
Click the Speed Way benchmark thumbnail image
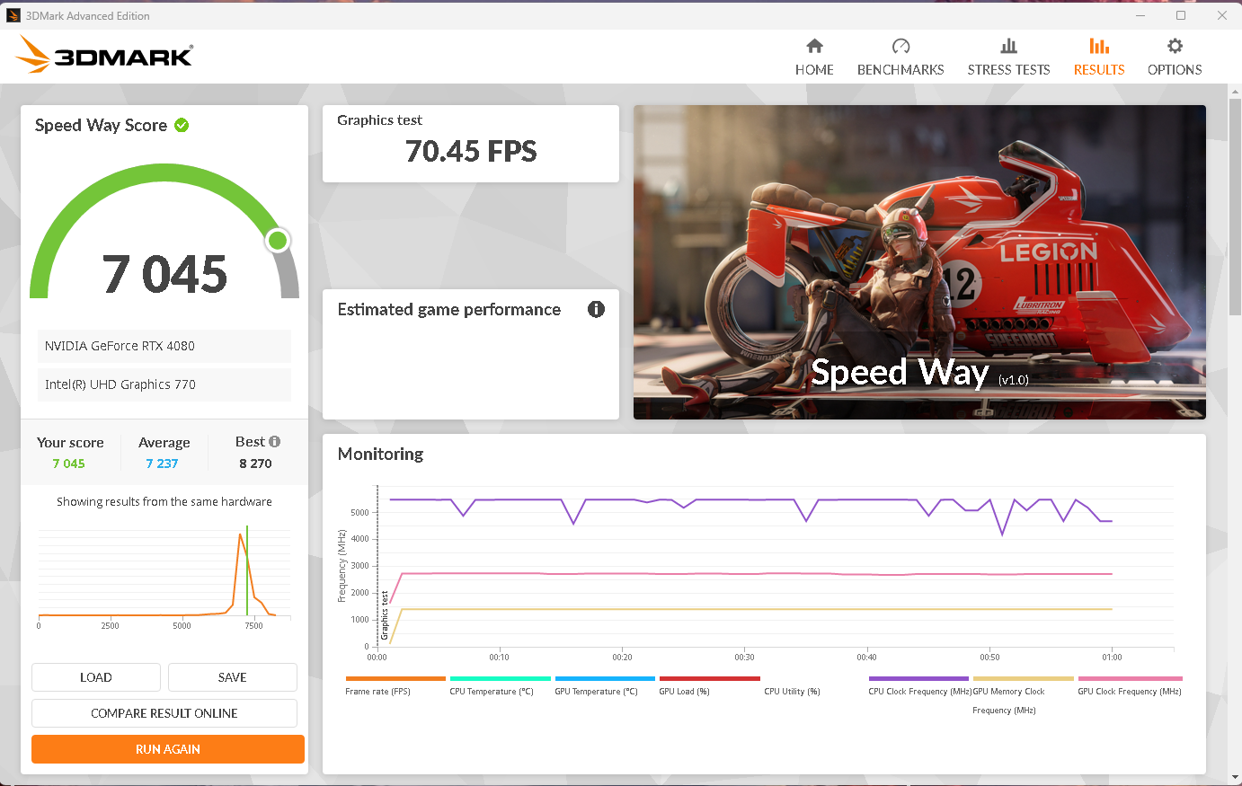pos(919,262)
